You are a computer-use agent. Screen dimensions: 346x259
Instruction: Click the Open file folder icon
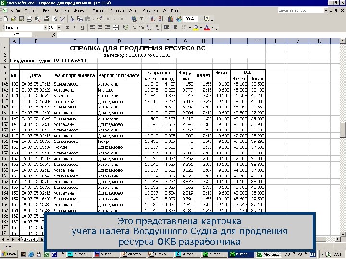(13, 19)
